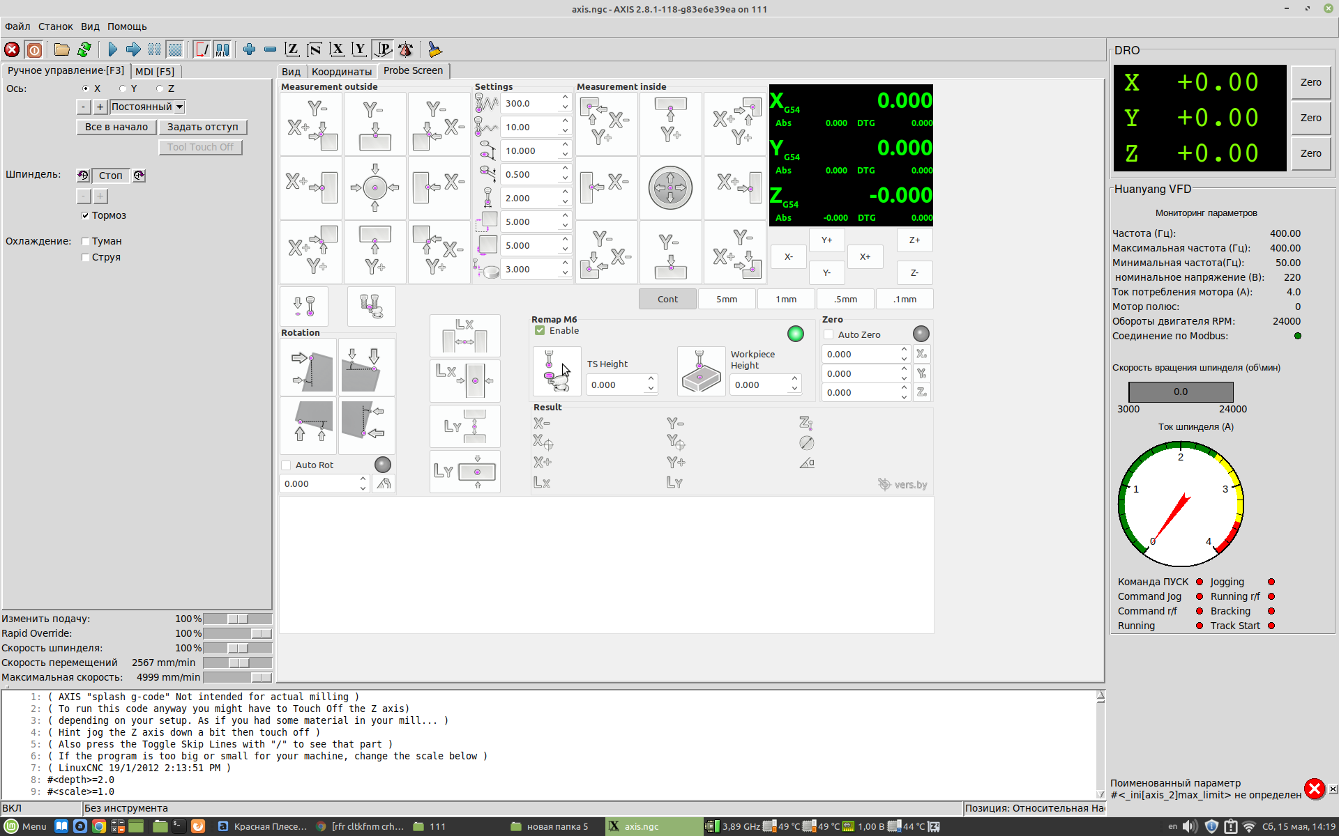Enable the Туман mist coolant checkbox
The image size is (1339, 836).
click(86, 241)
